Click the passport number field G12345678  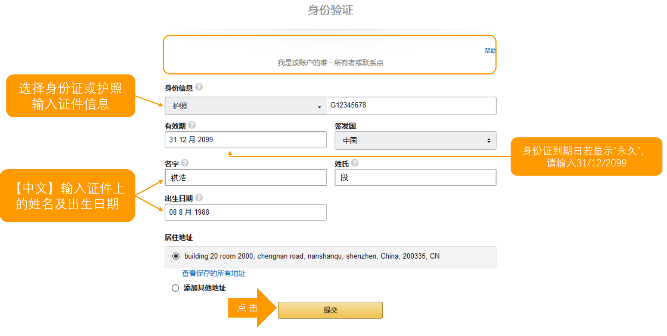pyautogui.click(x=411, y=106)
